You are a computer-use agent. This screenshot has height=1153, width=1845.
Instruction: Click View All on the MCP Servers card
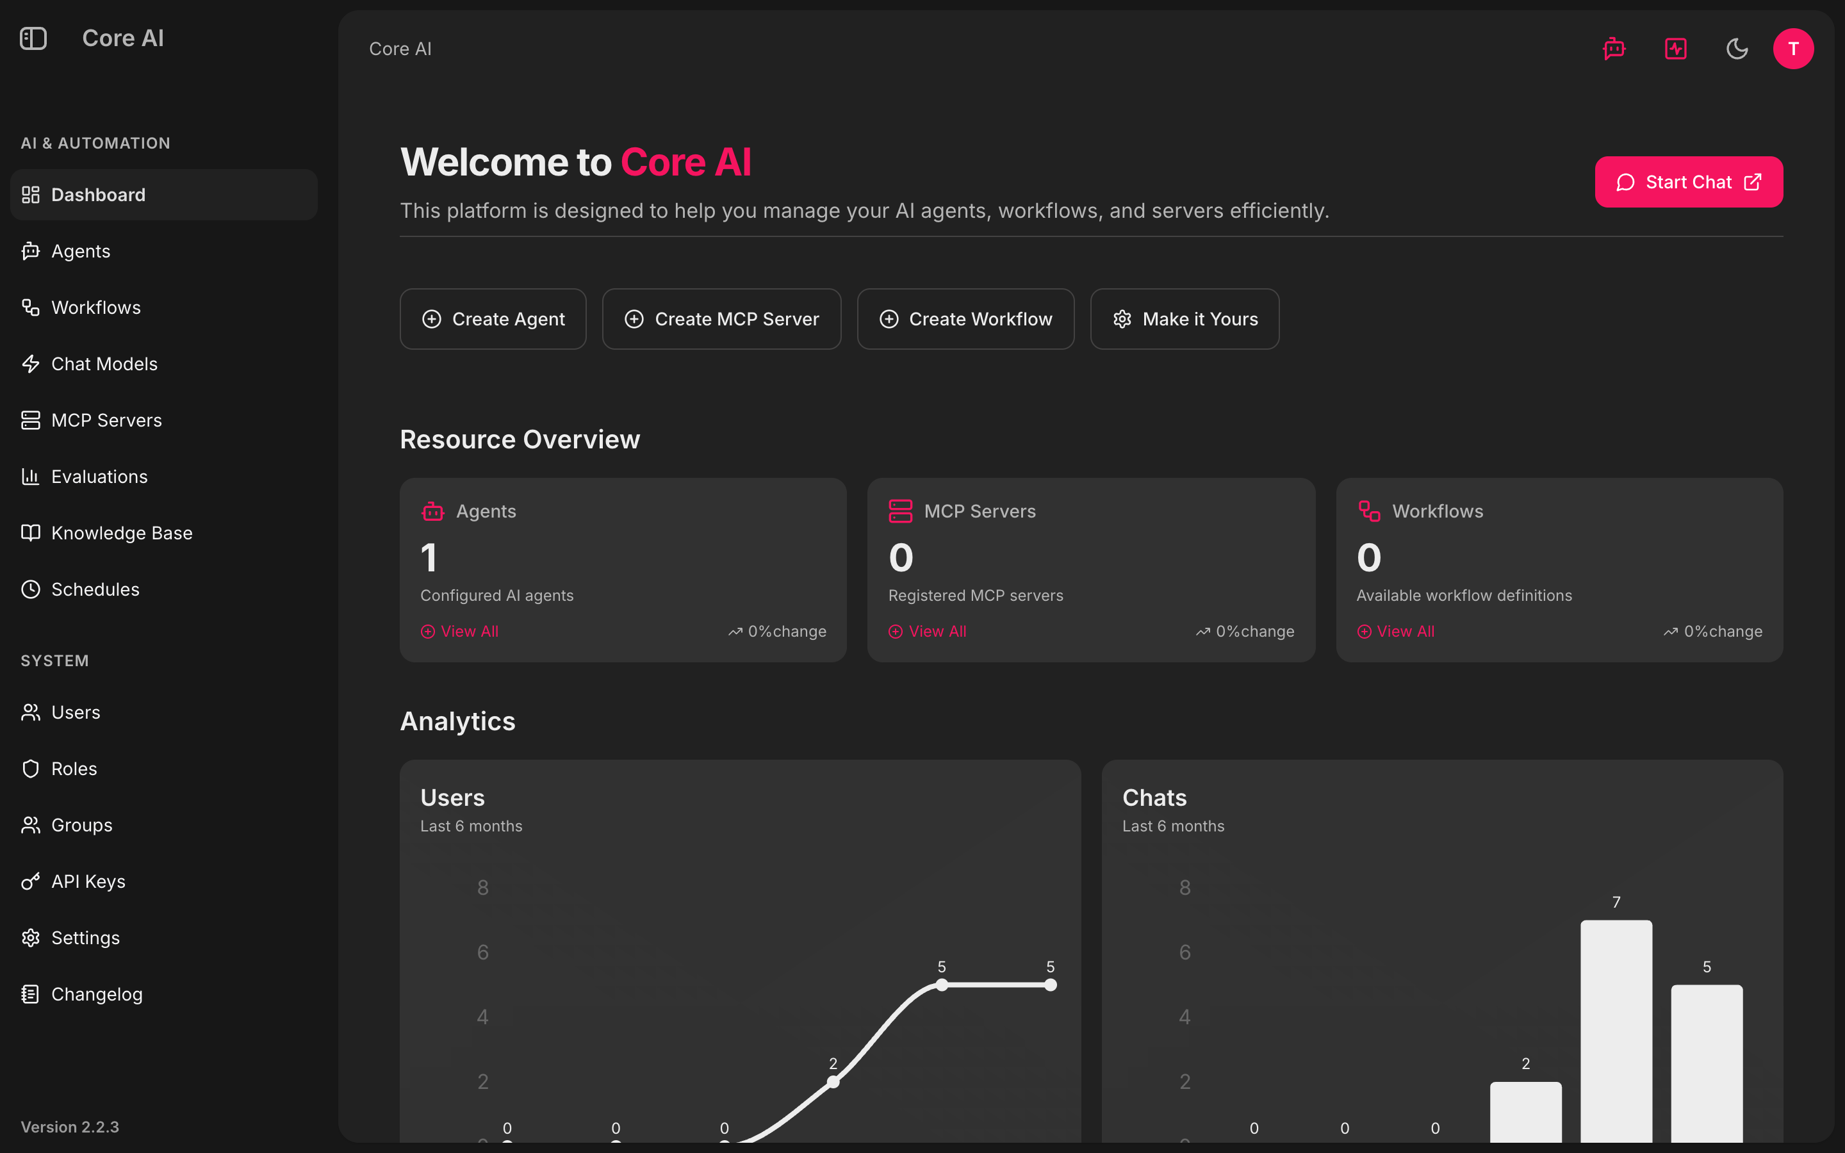coord(928,632)
